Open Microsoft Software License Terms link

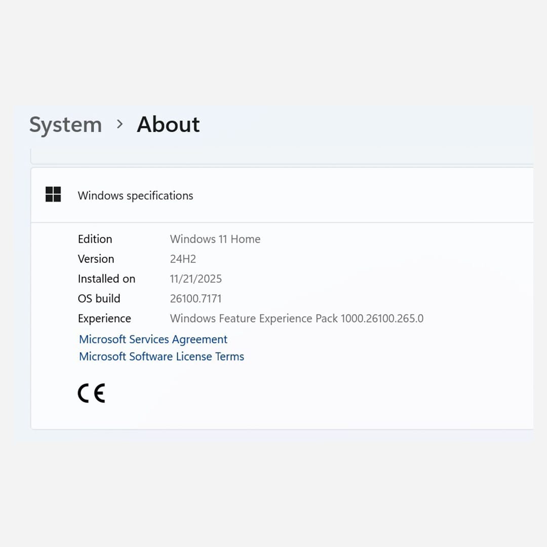click(162, 357)
